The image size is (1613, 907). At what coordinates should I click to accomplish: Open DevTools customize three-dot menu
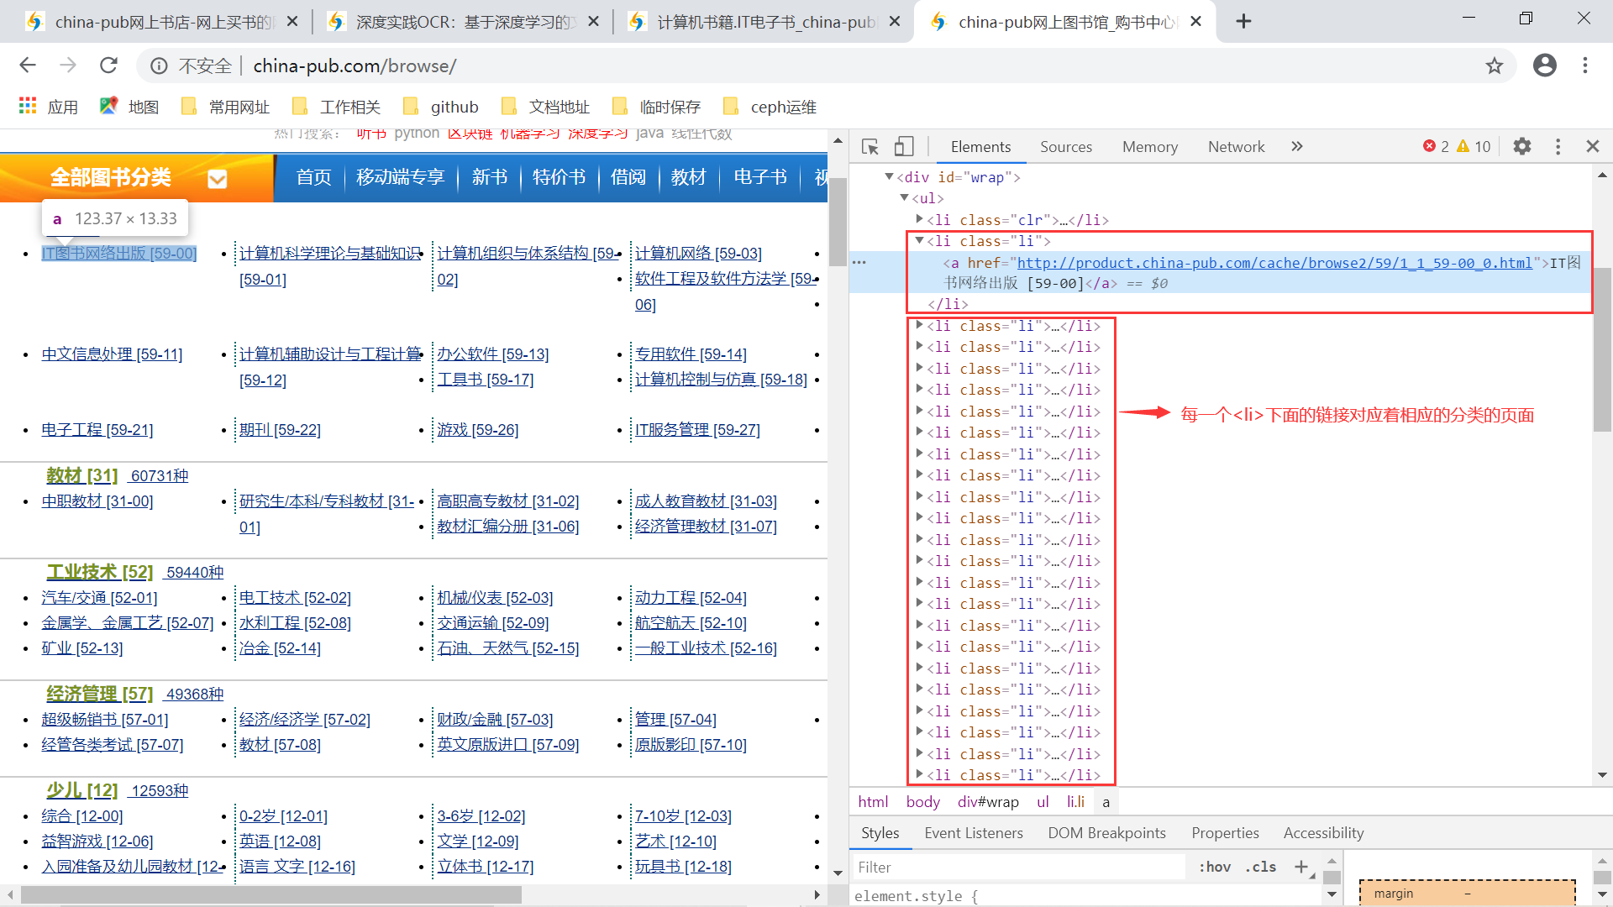coord(1558,147)
